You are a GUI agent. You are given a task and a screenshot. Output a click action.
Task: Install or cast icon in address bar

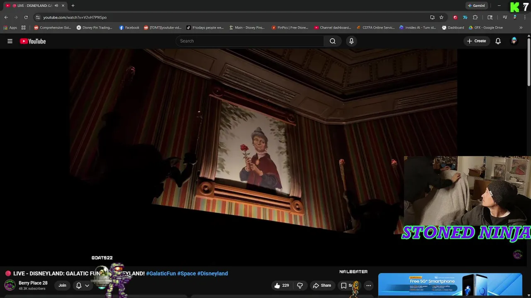click(x=432, y=17)
